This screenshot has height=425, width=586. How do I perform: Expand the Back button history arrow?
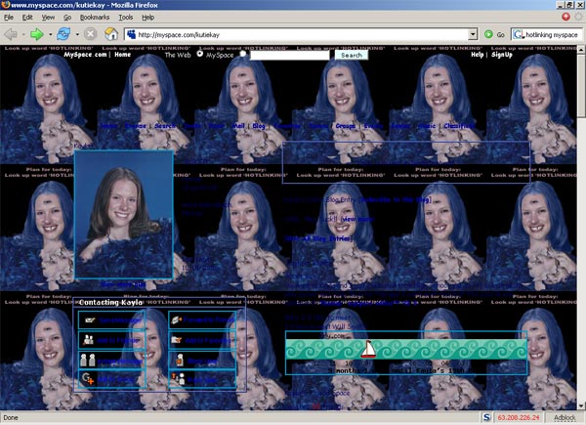pos(25,34)
